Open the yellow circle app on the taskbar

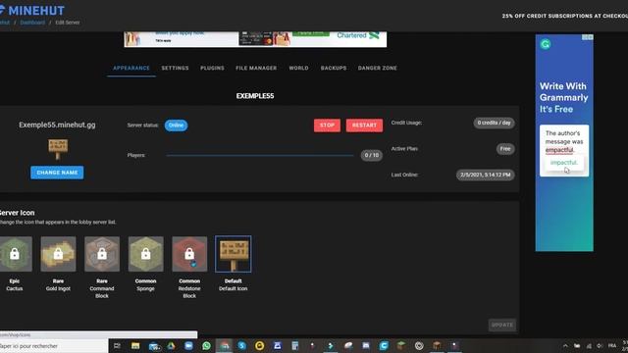[x=259, y=346]
